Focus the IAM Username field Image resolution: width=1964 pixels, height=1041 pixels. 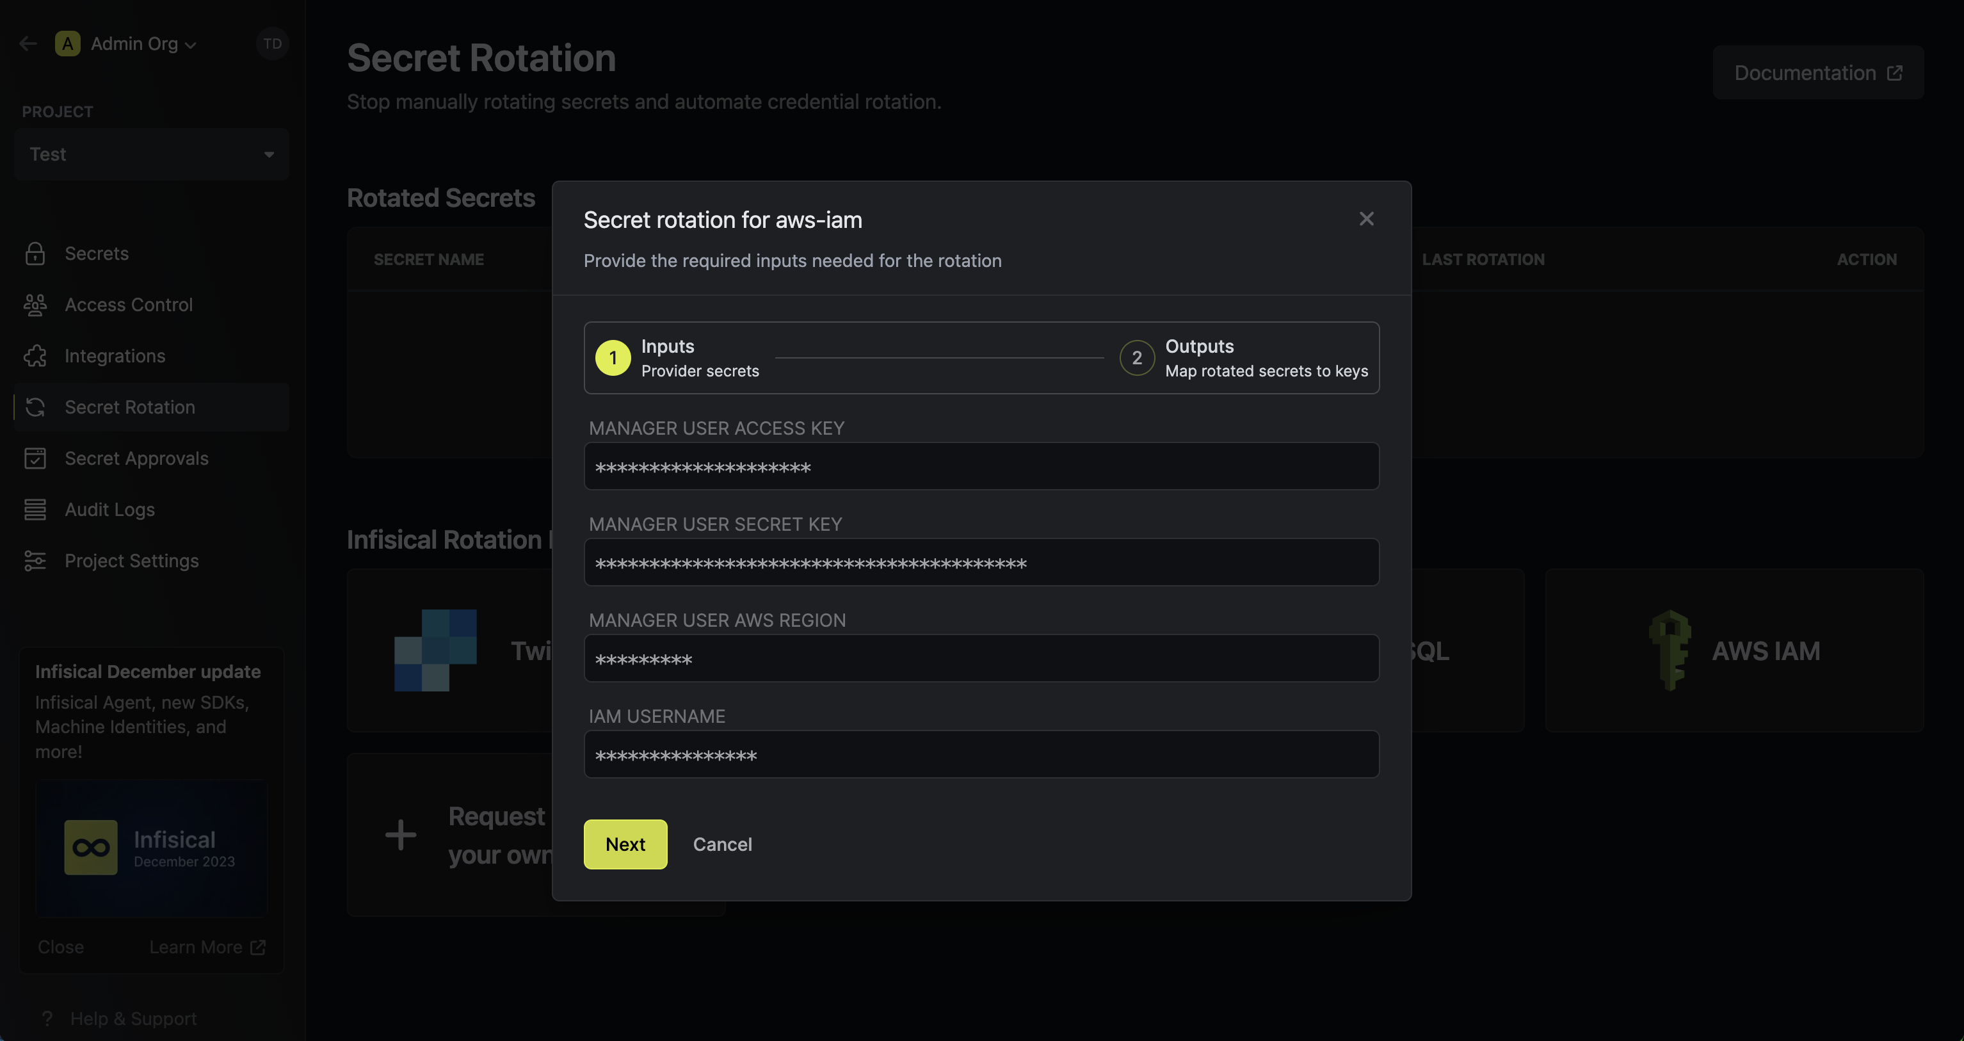click(x=981, y=755)
